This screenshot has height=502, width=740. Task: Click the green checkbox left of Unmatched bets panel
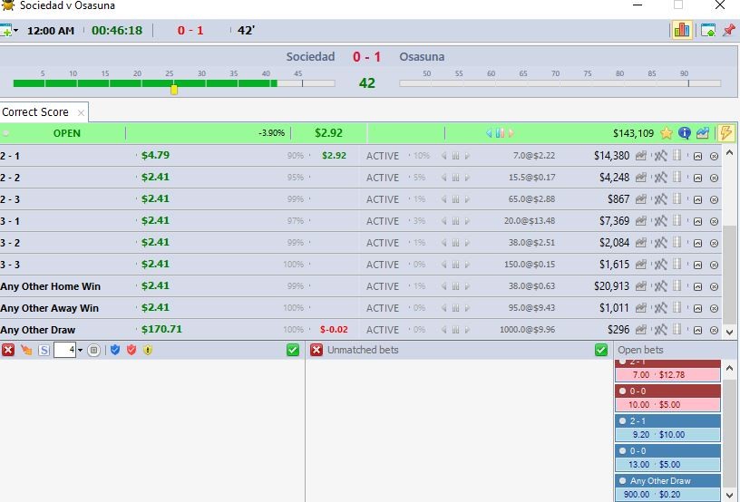tap(293, 350)
